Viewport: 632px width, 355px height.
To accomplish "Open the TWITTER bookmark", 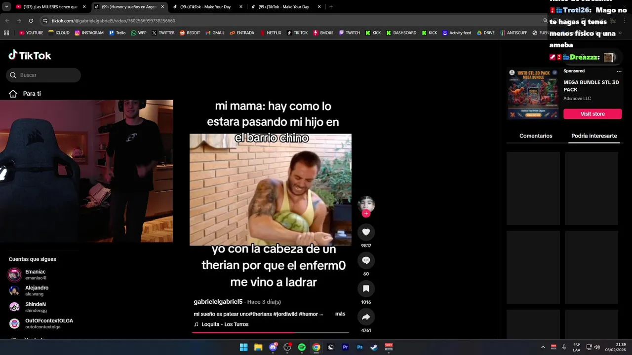I will [x=163, y=33].
